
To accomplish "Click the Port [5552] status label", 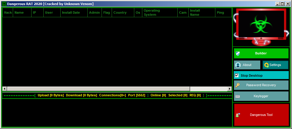I will coord(136,95).
